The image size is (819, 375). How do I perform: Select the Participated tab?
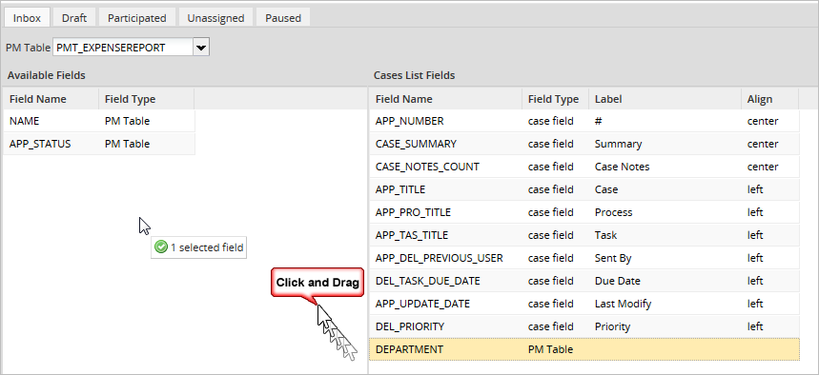(137, 18)
